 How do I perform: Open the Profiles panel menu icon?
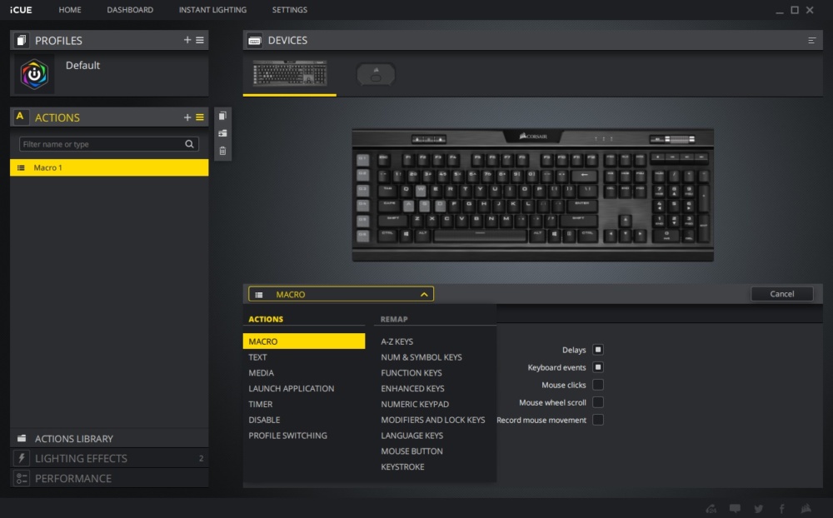(200, 40)
